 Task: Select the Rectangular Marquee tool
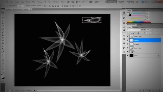(x=3, y=15)
